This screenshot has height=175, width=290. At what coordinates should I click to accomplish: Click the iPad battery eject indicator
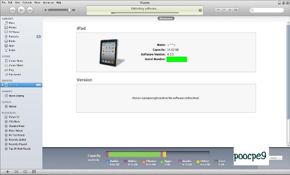(39, 85)
